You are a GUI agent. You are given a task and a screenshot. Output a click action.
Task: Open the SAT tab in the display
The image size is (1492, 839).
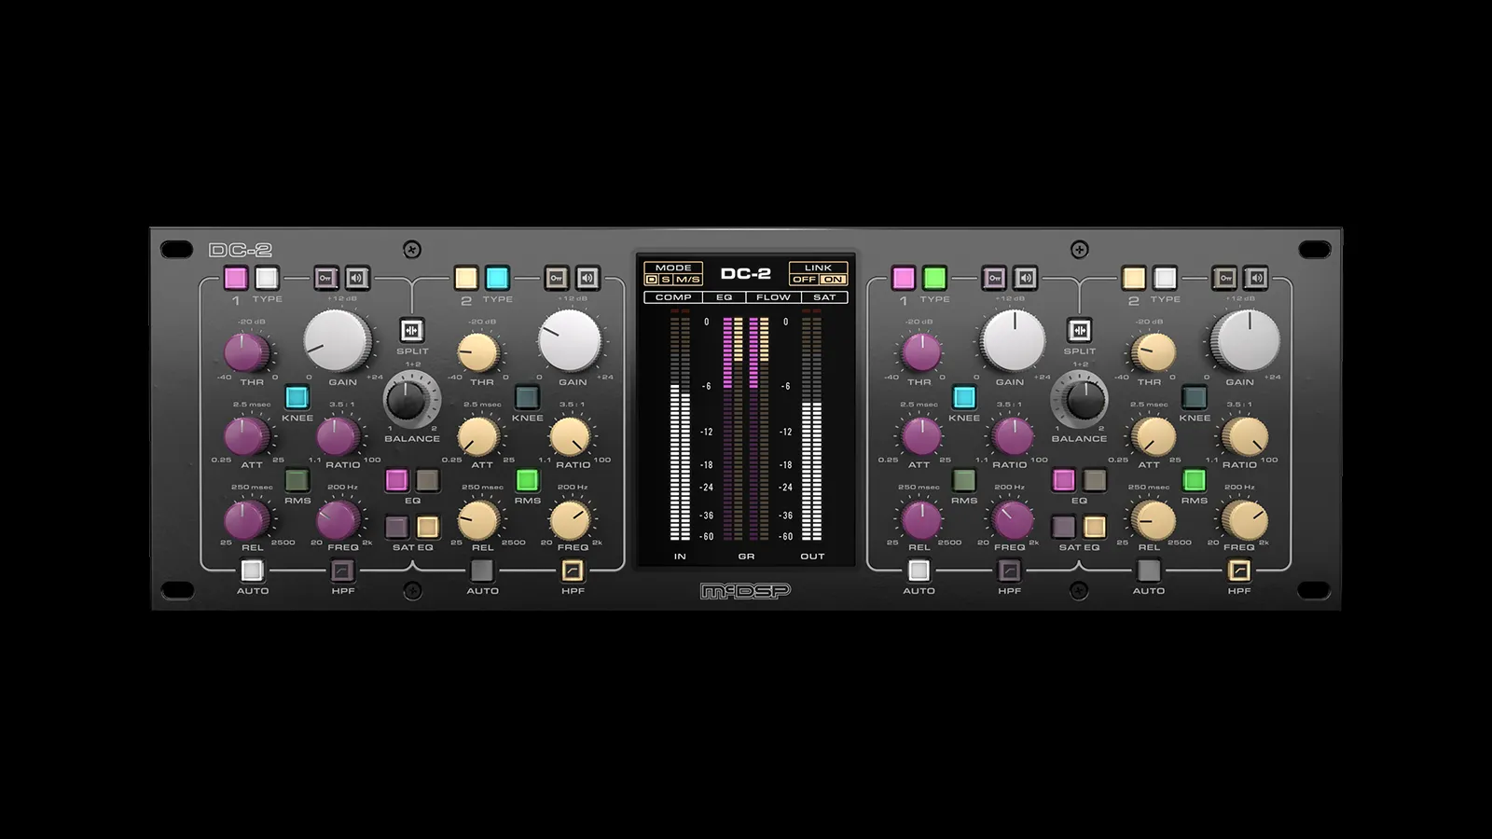coord(824,297)
